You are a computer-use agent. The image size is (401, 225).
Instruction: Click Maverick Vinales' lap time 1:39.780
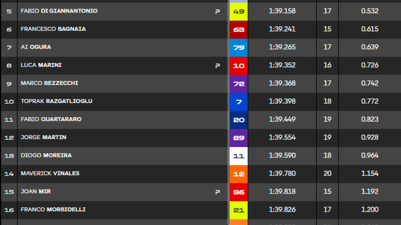click(282, 173)
